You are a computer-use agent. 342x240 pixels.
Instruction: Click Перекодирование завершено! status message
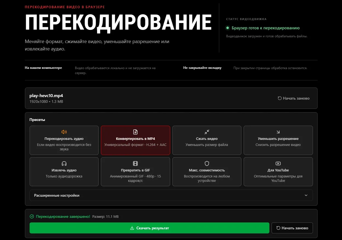click(x=63, y=217)
